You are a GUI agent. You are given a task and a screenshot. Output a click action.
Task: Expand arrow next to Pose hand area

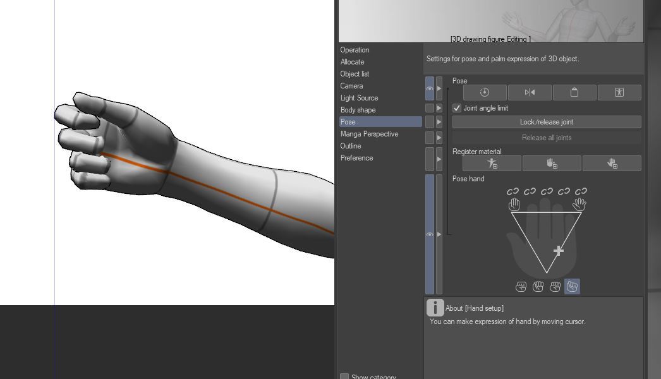pyautogui.click(x=439, y=234)
